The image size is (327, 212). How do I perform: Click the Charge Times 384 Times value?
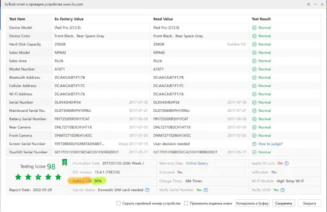194,181
